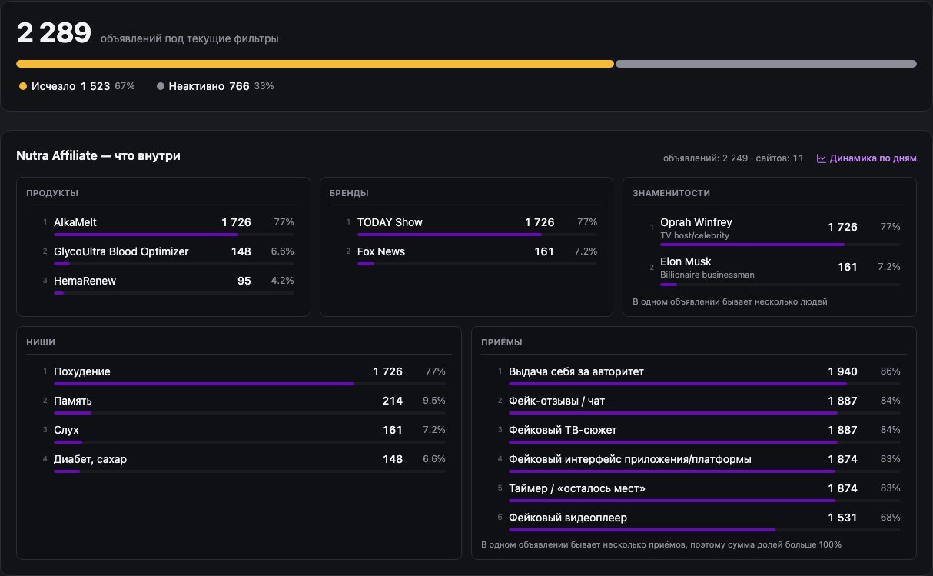Click the «БРЕНДЫ» panel header
Screen dimensions: 933x576
349,193
